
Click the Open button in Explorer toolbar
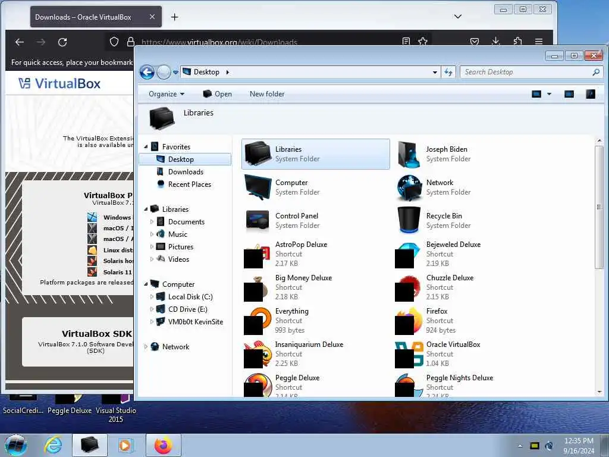218,94
